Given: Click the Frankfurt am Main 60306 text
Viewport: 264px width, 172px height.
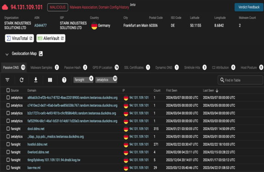Looking at the screenshot, I should (140, 26).
